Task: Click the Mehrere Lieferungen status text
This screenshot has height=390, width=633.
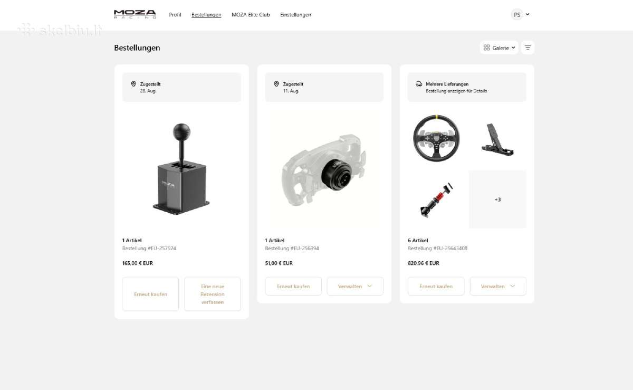Action: 447,84
